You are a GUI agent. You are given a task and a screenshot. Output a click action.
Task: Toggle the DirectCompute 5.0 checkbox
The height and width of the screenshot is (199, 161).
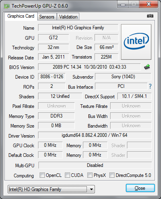[x=112, y=175]
